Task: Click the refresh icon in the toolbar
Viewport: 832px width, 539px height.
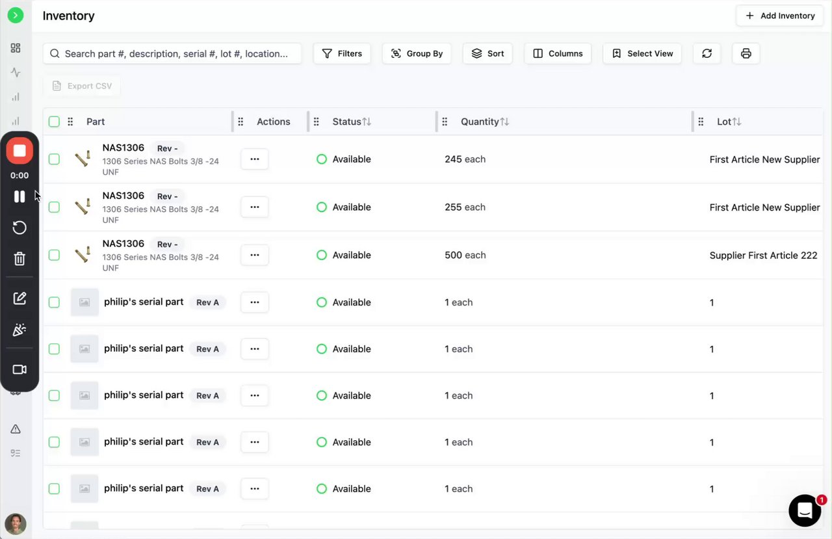Action: 707,53
